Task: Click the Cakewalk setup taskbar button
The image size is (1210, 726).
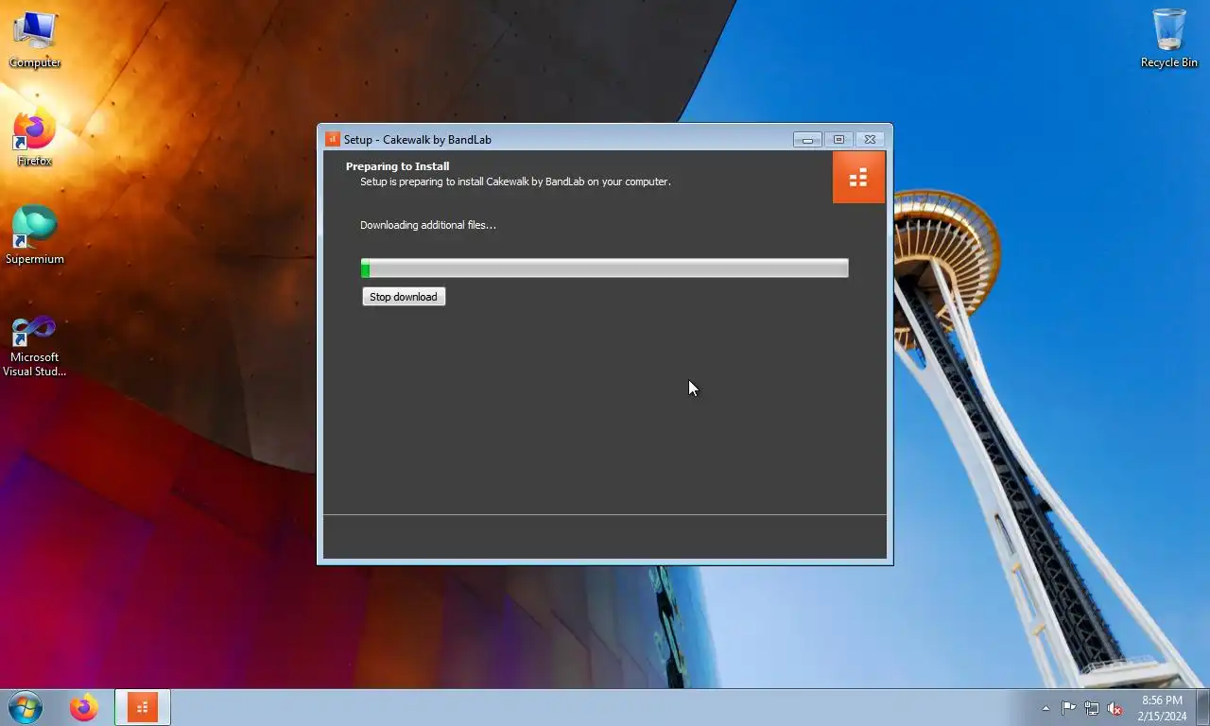Action: (x=143, y=707)
